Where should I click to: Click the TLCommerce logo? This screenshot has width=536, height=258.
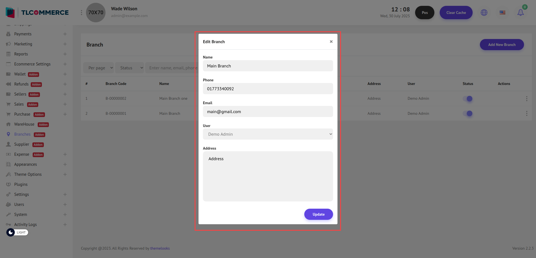[37, 13]
